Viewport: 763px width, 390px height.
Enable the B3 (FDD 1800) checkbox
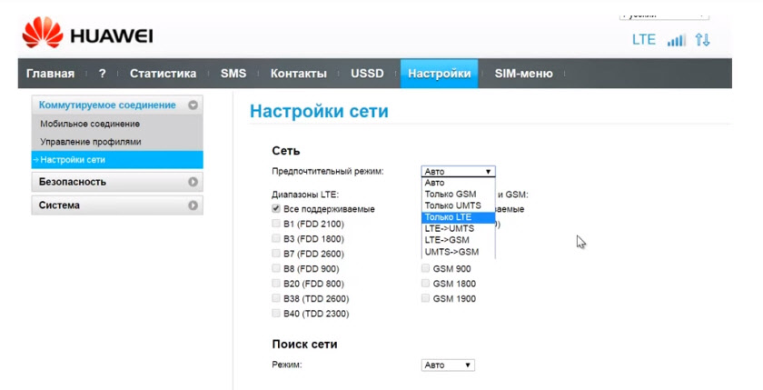point(276,239)
